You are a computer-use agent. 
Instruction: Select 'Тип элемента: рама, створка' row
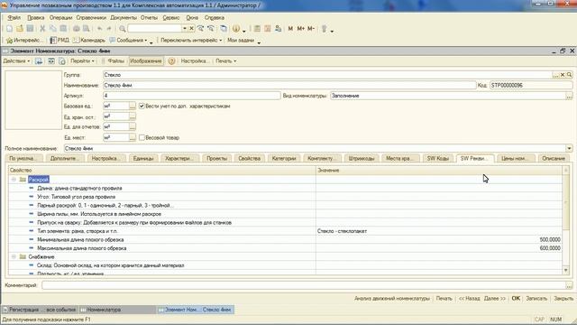285,231
